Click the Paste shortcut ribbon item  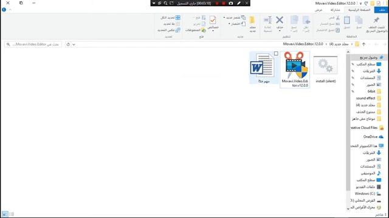coord(328,30)
